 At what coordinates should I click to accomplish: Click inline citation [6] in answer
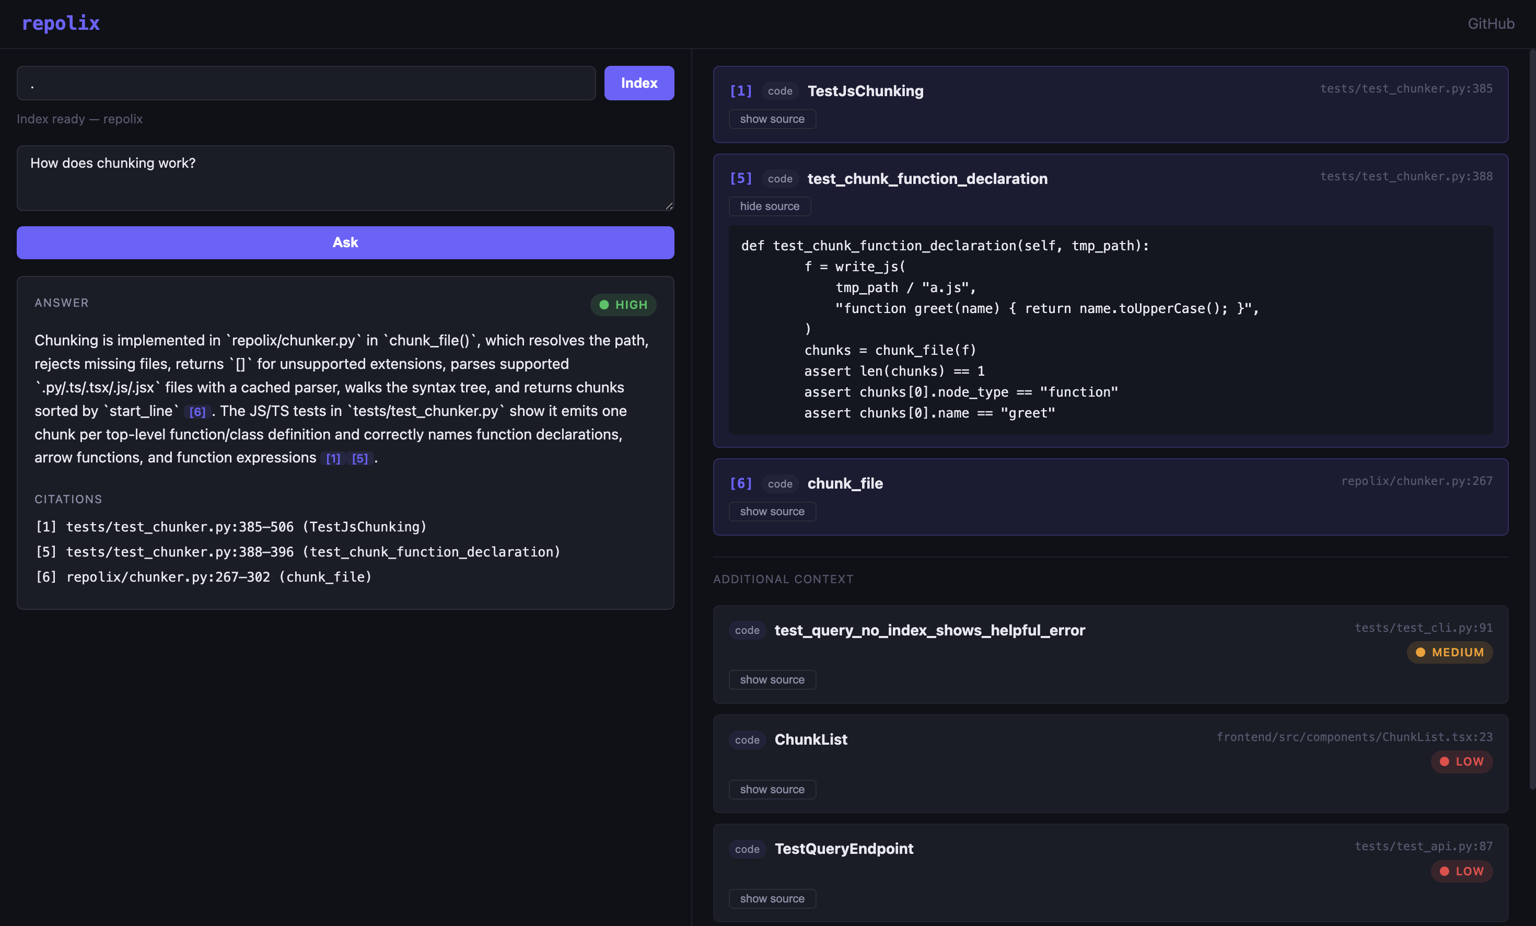tap(197, 412)
